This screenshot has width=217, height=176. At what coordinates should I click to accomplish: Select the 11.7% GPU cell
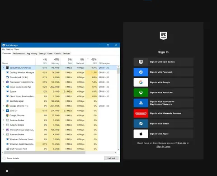click(91, 72)
